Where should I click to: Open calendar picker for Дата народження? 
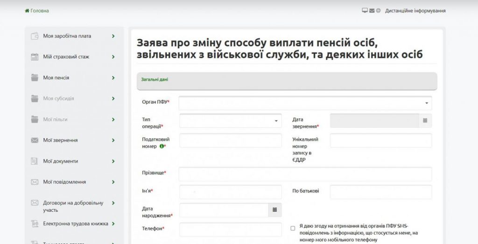275,209
